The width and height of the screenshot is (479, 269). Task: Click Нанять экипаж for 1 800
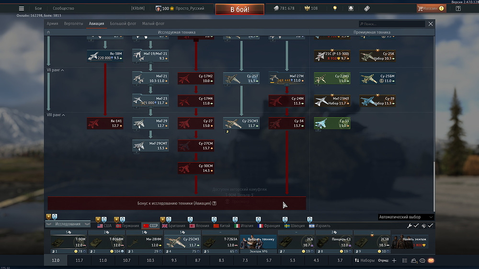coord(410,242)
